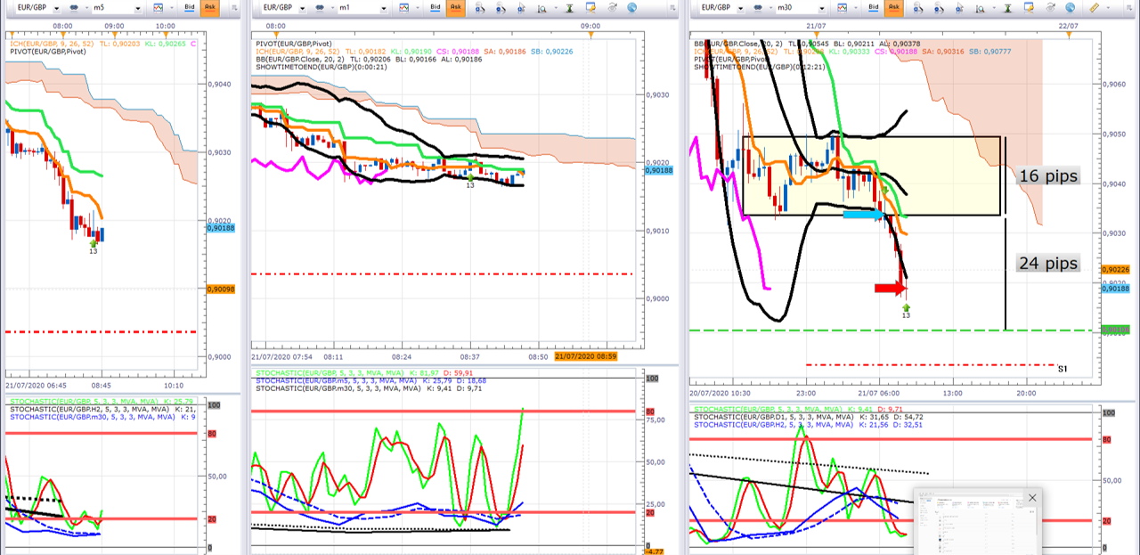Select cursor zoom tool in m1 toolbar
Screen dimensions: 1140x555
pyautogui.click(x=522, y=7)
